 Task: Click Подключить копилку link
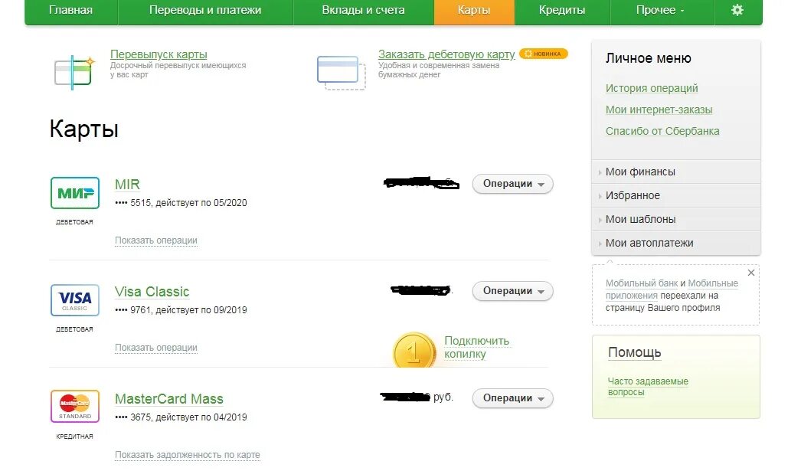pos(476,348)
